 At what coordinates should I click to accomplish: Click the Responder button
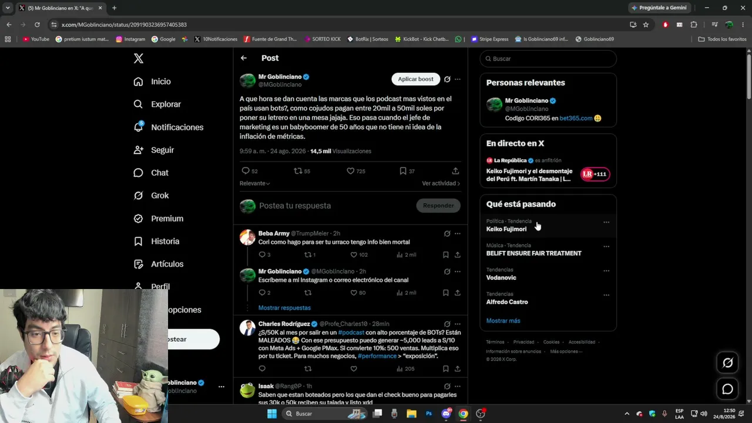point(438,206)
